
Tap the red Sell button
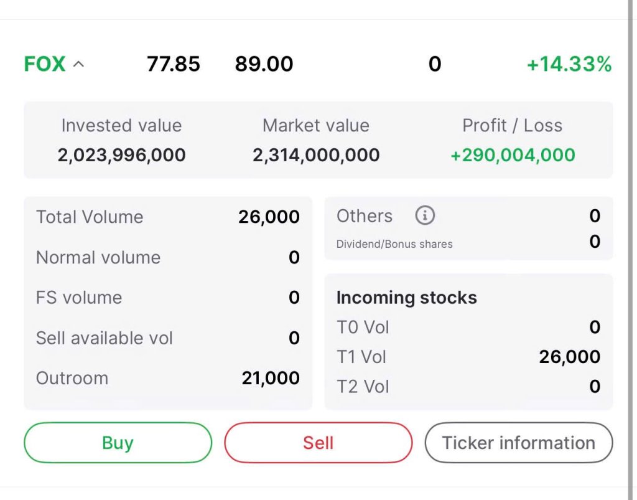(318, 443)
